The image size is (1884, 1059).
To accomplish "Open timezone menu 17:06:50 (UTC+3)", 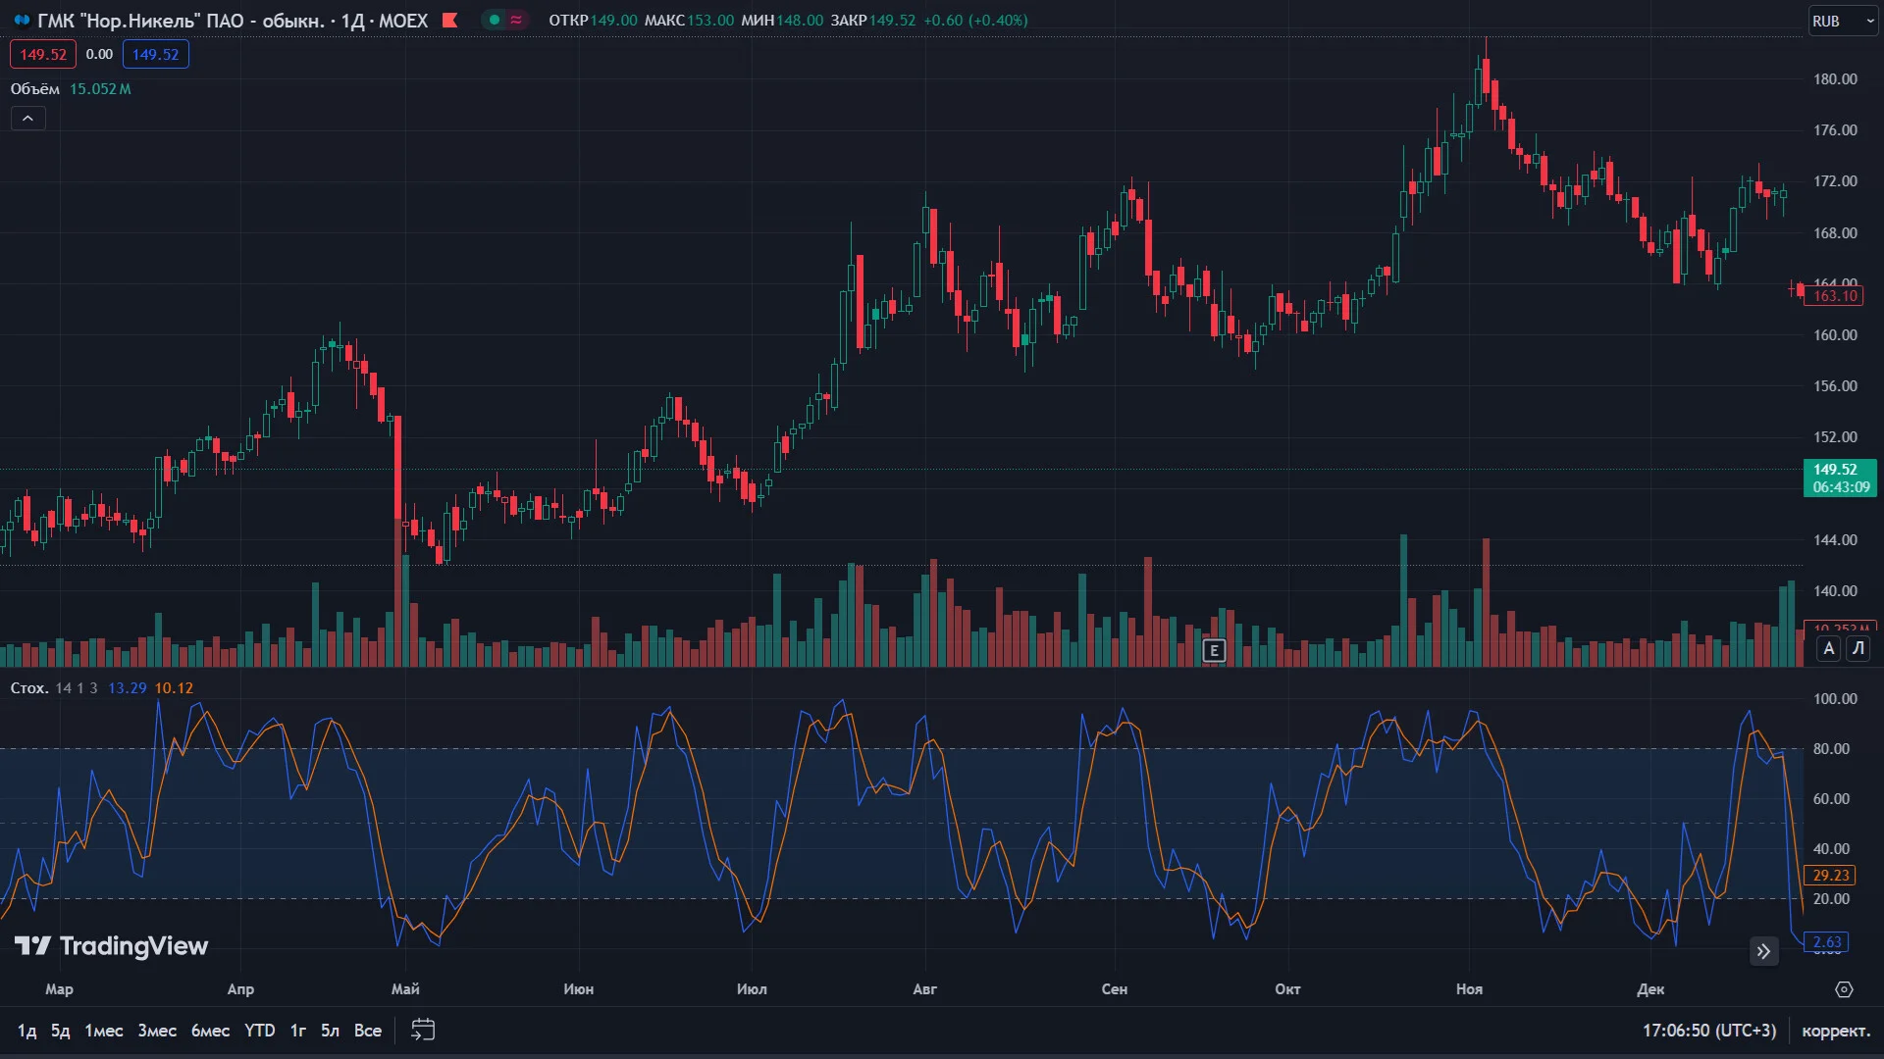I will pos(1709,1031).
